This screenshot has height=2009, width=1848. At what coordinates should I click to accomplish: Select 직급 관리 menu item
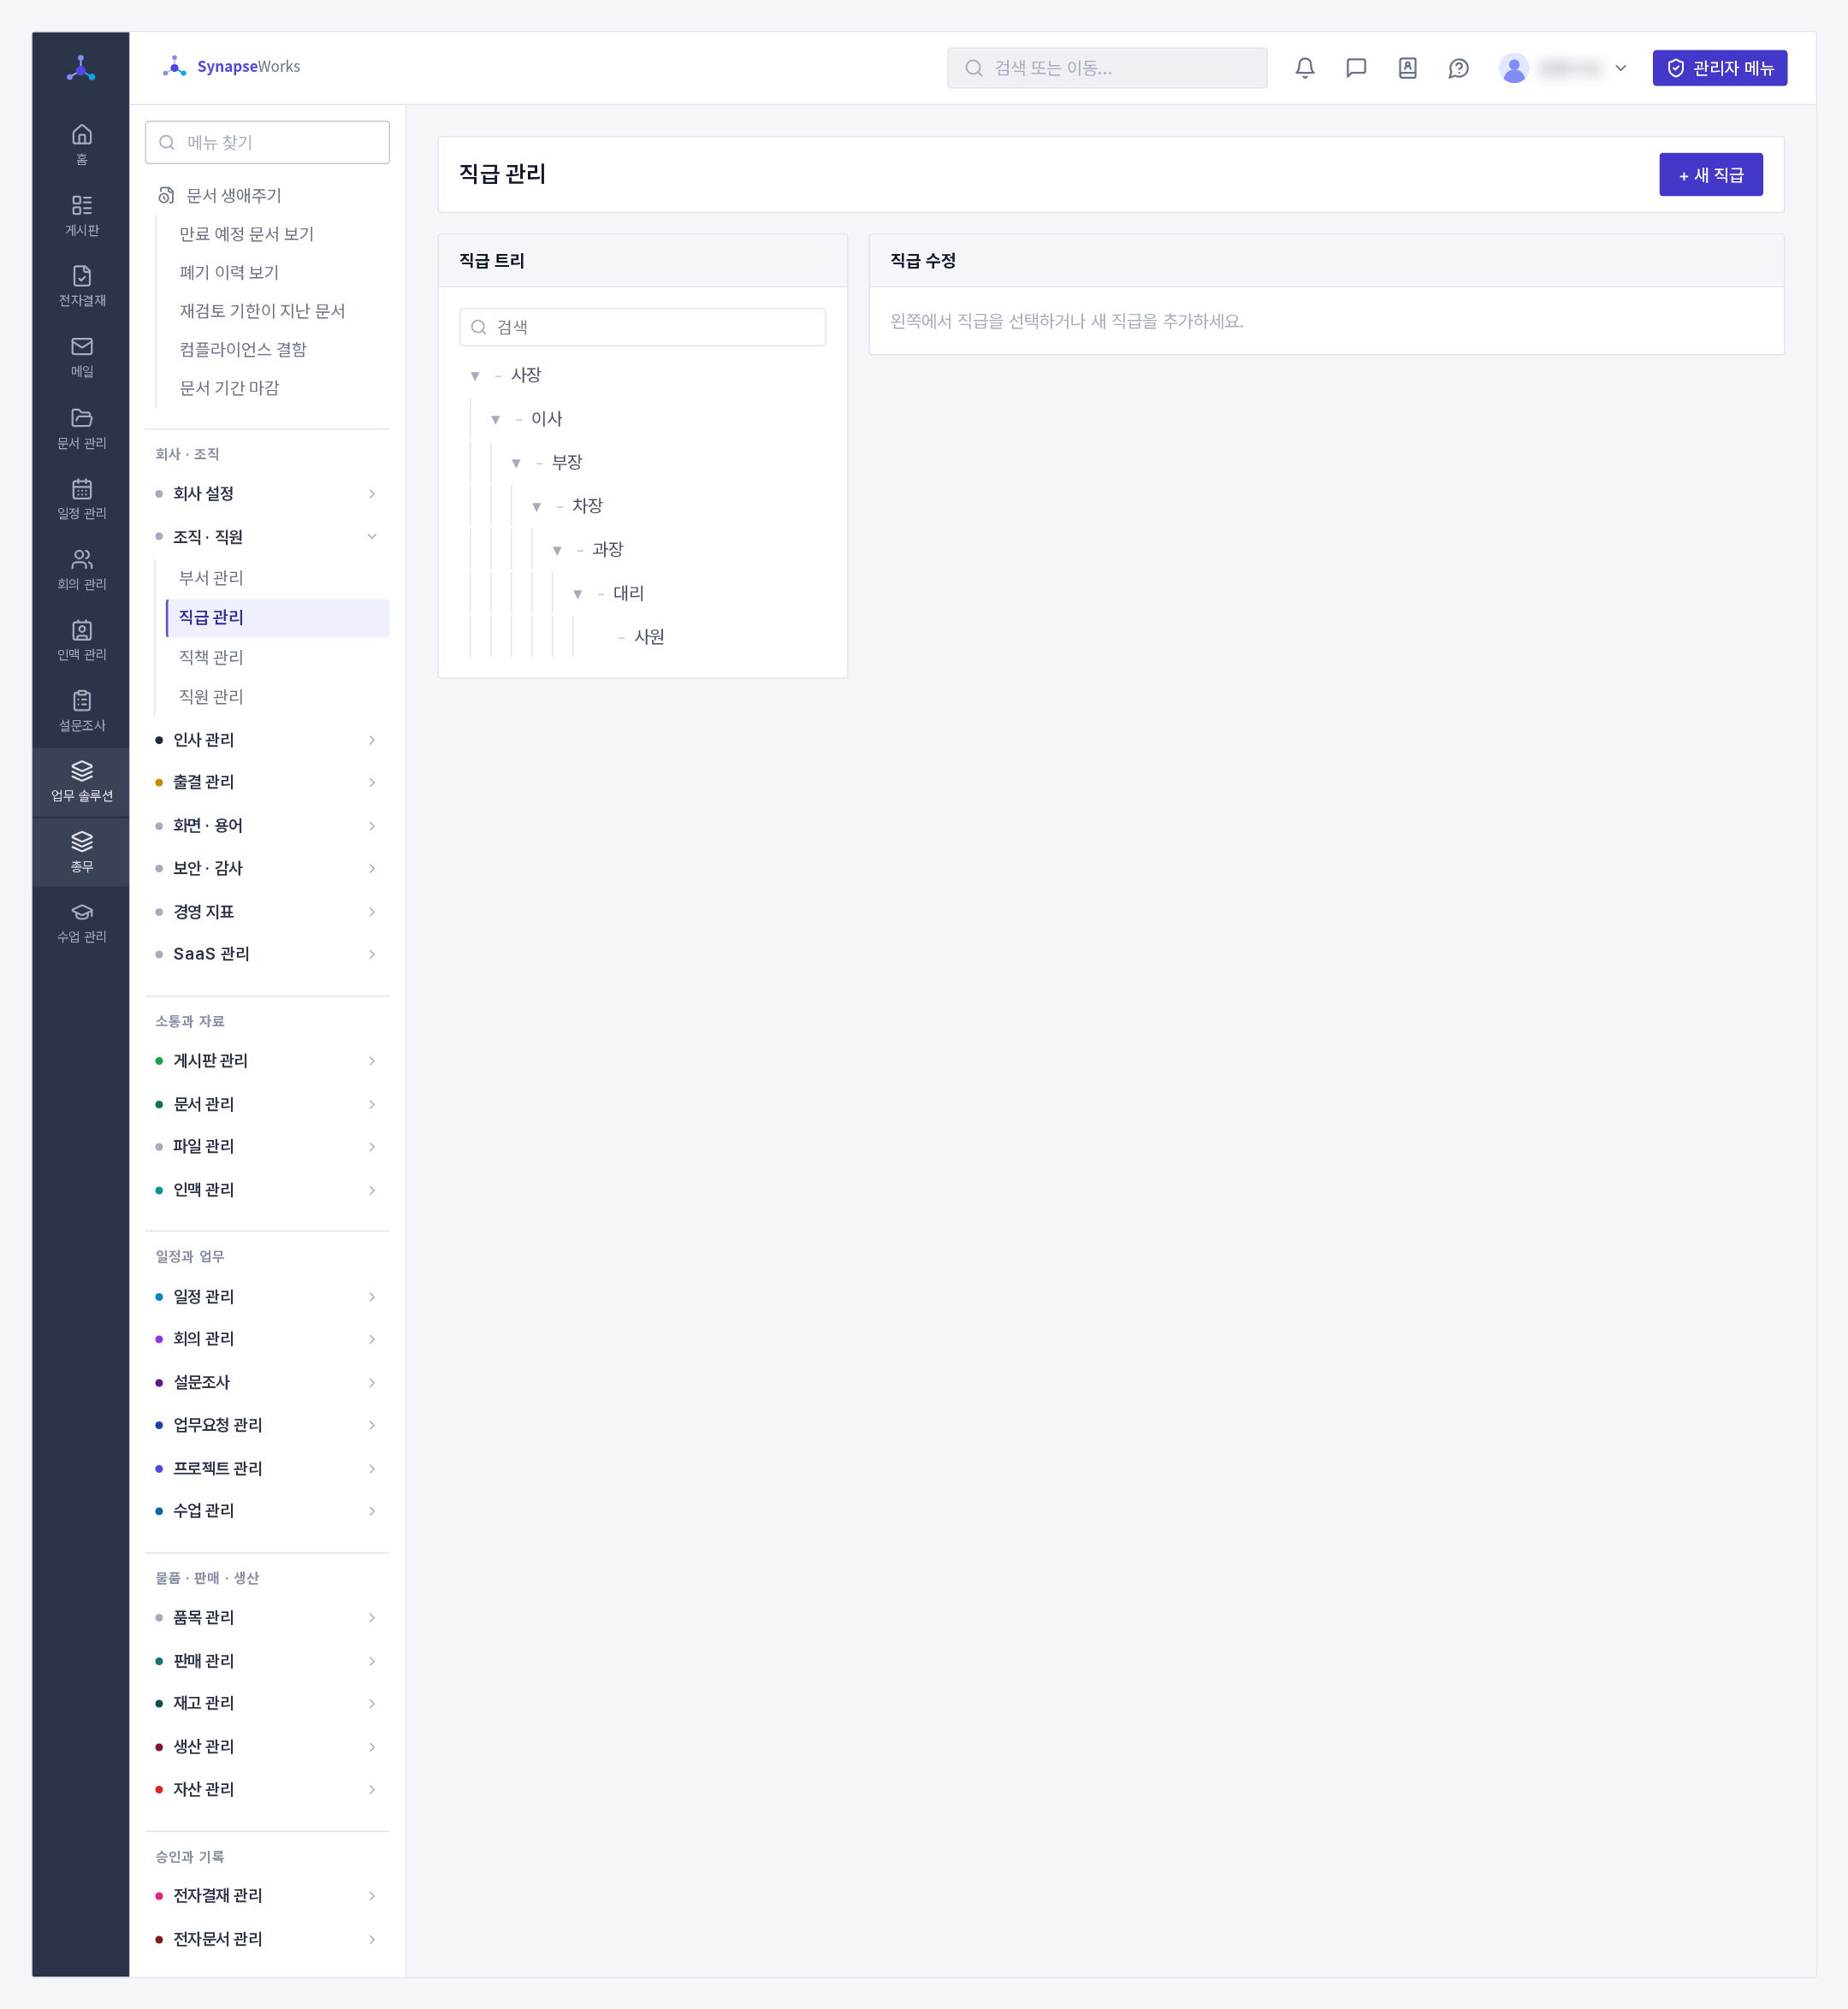pos(277,617)
